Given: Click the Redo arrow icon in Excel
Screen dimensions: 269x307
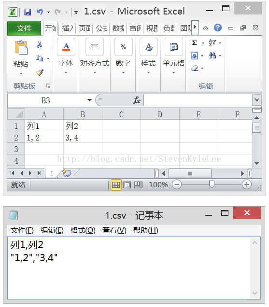Looking at the screenshot, I should (x=57, y=12).
